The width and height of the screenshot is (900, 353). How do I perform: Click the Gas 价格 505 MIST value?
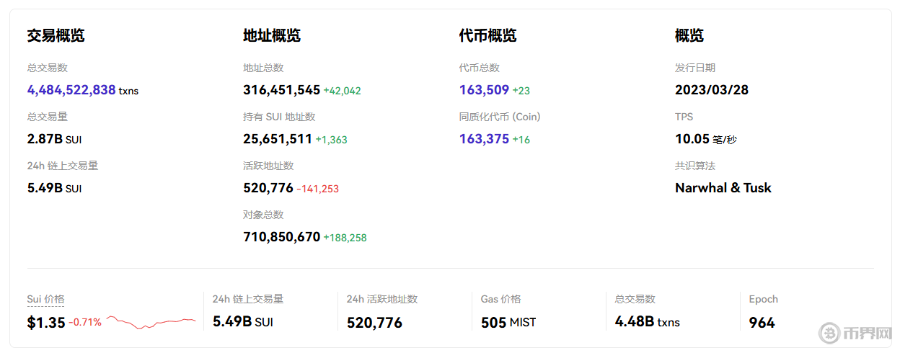click(508, 322)
